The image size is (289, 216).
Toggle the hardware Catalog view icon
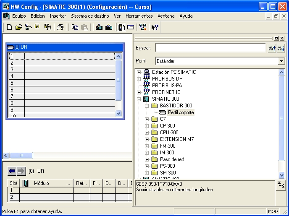[121, 27]
